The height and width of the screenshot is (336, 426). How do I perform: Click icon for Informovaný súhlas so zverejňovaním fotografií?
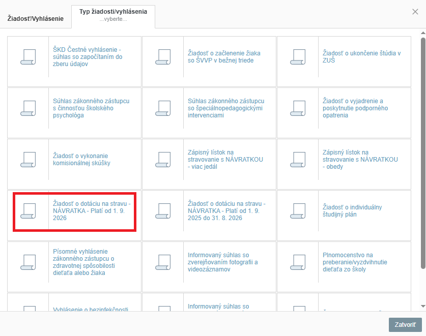[163, 262]
